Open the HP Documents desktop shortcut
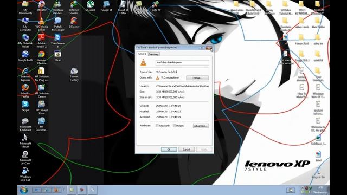 click(42, 125)
